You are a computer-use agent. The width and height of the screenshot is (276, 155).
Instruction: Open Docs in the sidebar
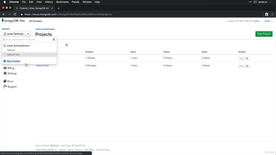pyautogui.click(x=9, y=81)
